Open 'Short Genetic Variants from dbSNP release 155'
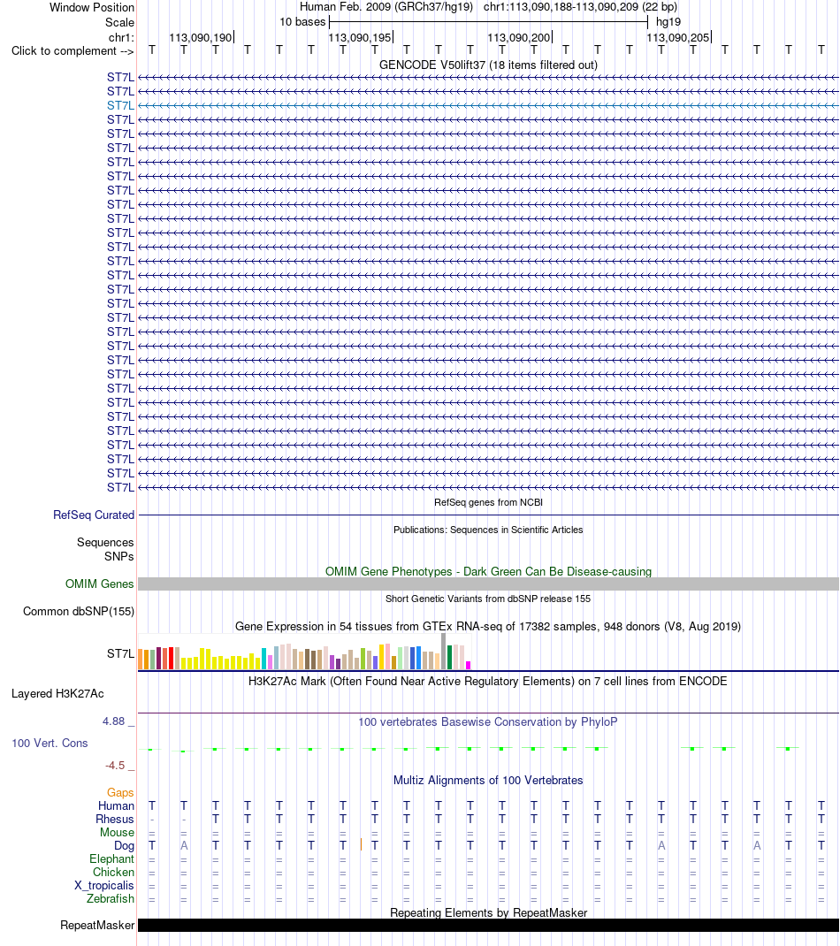 [x=488, y=599]
